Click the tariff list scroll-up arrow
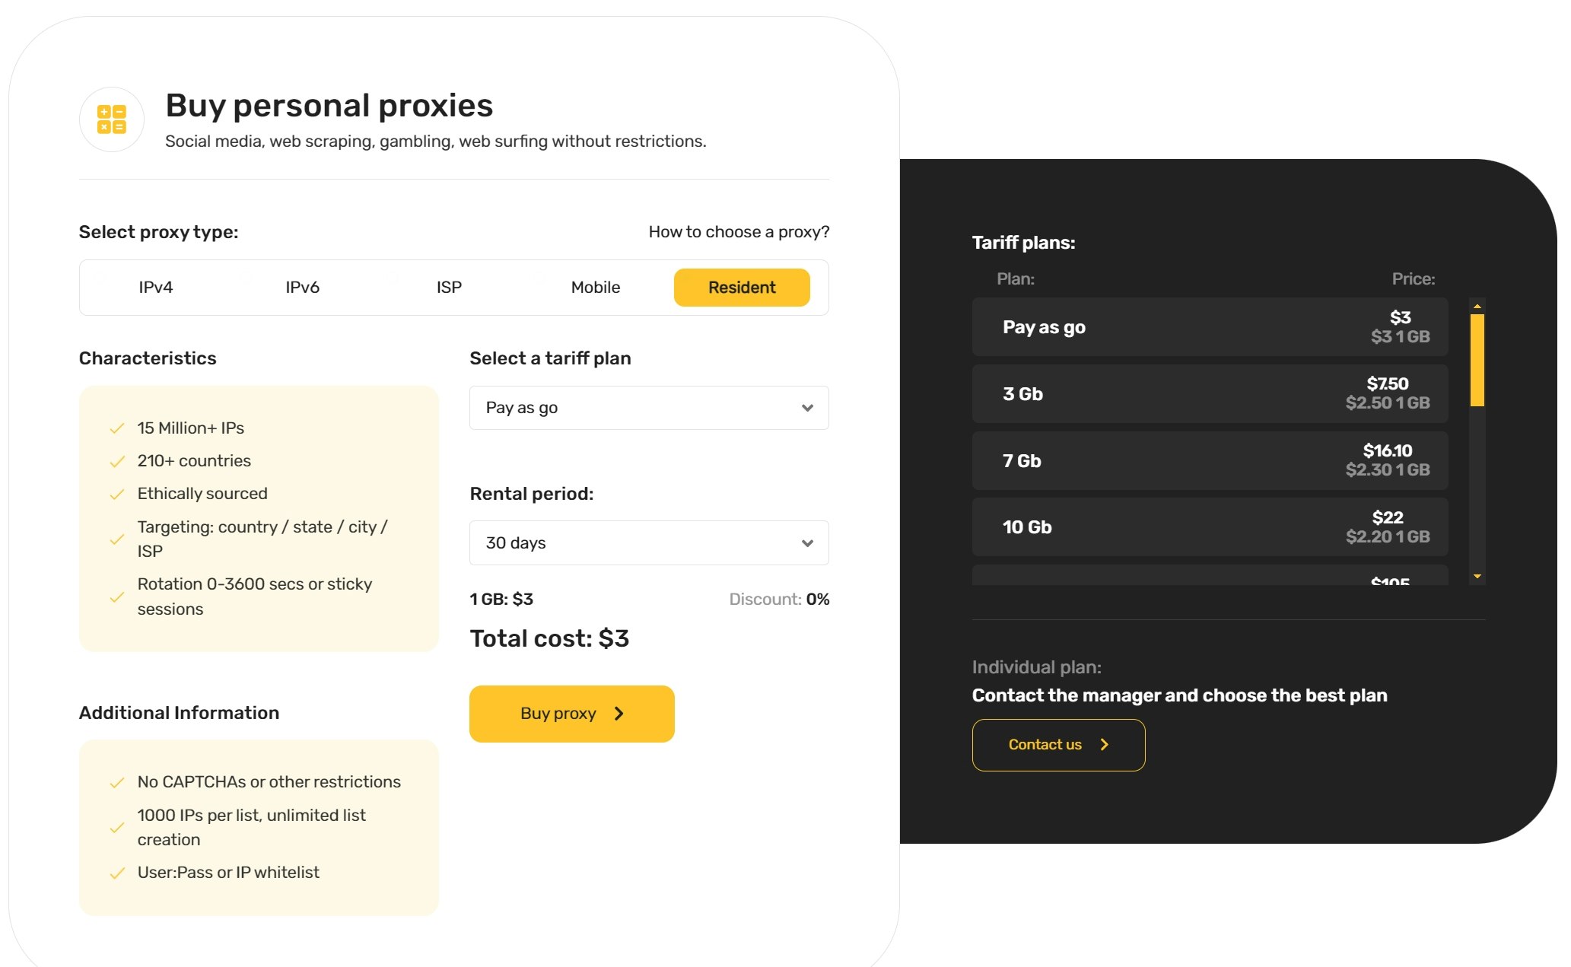 click(1477, 306)
